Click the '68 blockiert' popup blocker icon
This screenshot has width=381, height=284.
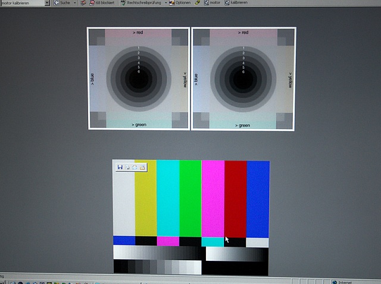pyautogui.click(x=102, y=3)
